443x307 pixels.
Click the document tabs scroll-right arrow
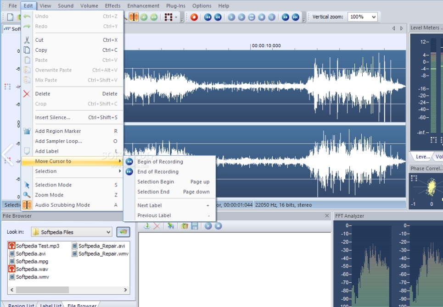pyautogui.click(x=402, y=28)
